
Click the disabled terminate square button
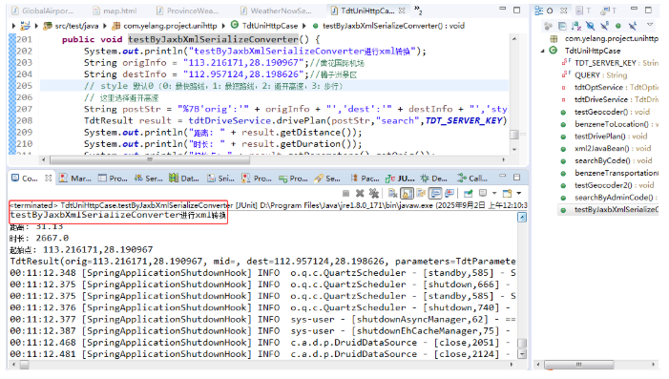[346, 194]
